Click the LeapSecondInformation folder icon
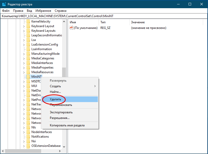Image resolution: width=208 pixels, height=154 pixels. click(28, 35)
